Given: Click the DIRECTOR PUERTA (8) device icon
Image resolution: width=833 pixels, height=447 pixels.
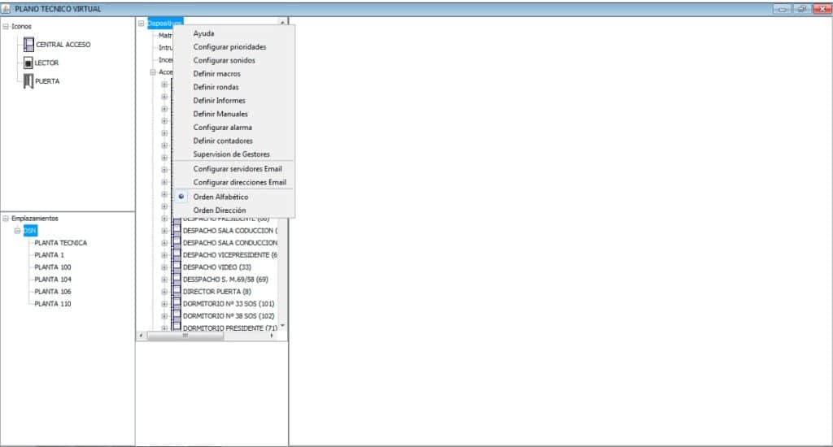Looking at the screenshot, I should point(177,292).
